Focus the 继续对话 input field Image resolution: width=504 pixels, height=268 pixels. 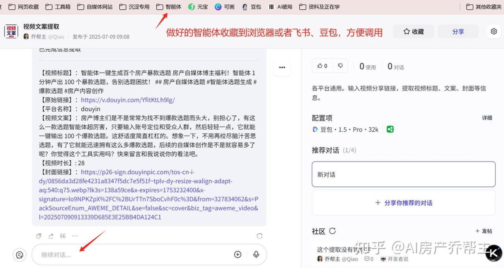point(149,255)
